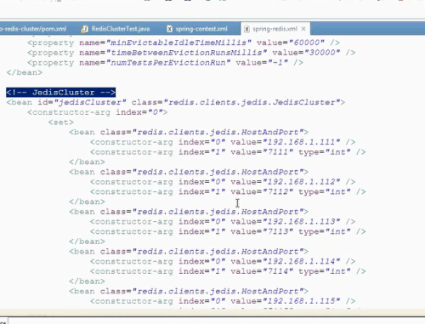The image size is (425, 324).
Task: Click the IP value 192.168.1.113
Action: (x=302, y=222)
